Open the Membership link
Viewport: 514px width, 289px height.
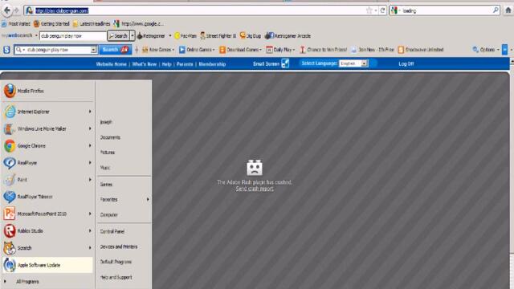(212, 64)
